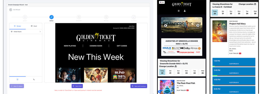Image resolution: width=262 pixels, height=94 pixels.
Task: Click Golden Ticket Cinemas logo on mobile site
Action: pos(182,4)
